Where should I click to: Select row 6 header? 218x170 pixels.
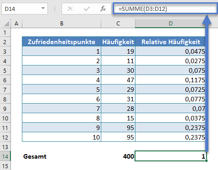(5, 80)
